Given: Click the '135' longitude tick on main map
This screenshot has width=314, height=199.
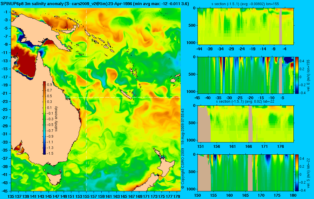Looking at the screenshot, I should [11, 196].
